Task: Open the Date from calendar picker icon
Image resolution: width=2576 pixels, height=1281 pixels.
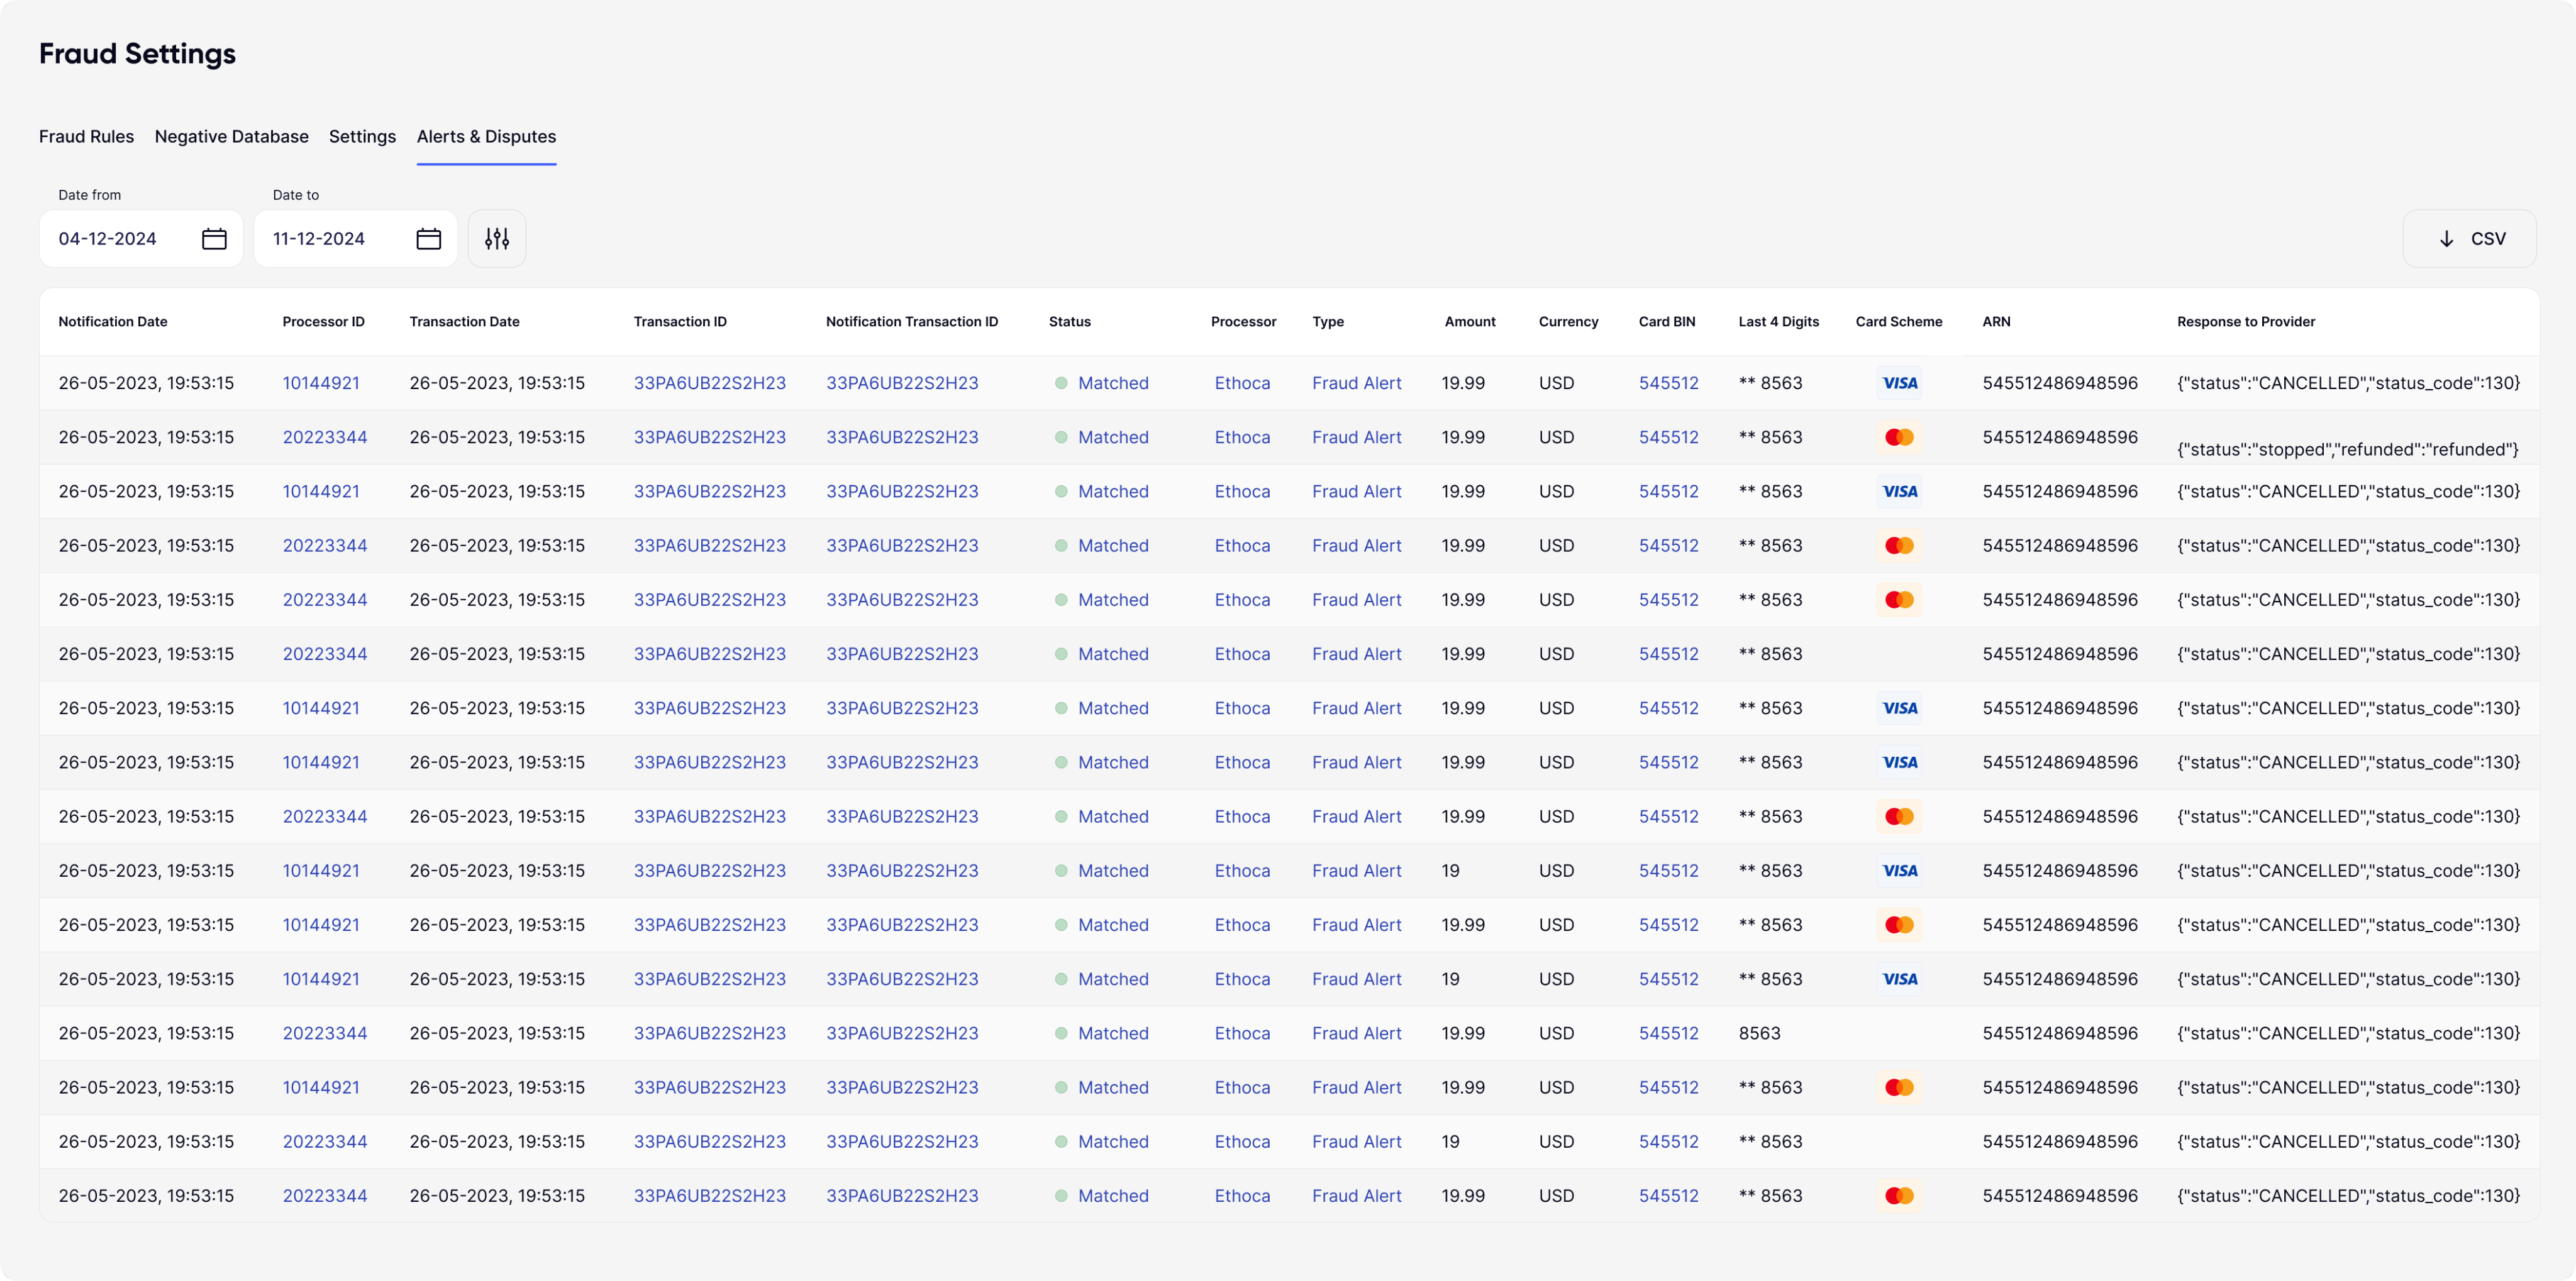Action: 214,239
